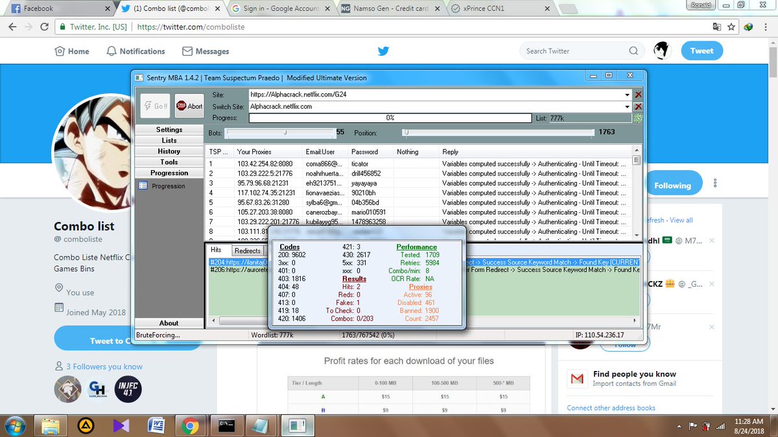Screen dimensions: 778x437
Task: Click the INJEC follower avatar
Action: (x=128, y=389)
